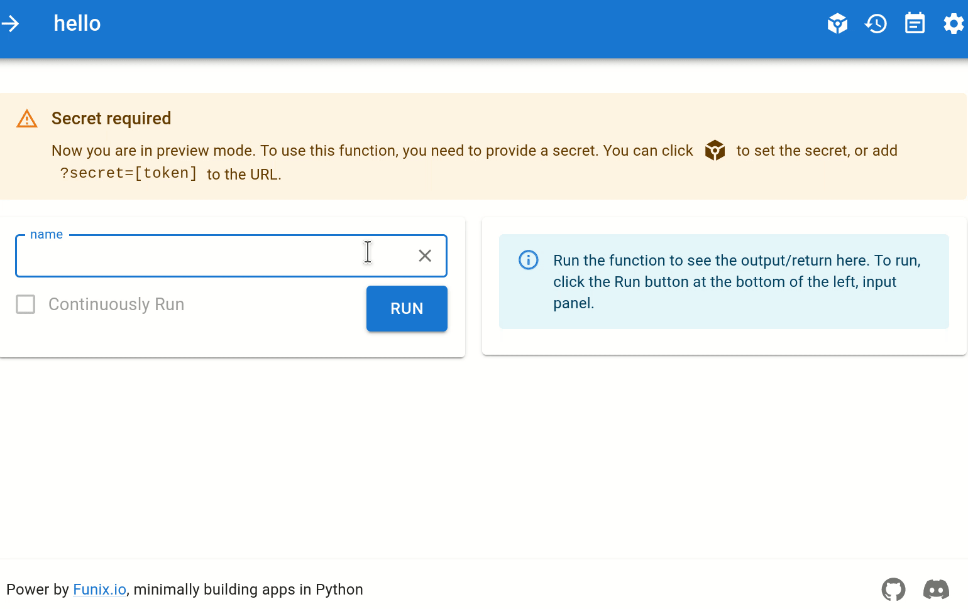Open the Discord icon in footer
The height and width of the screenshot is (609, 968).
click(936, 590)
